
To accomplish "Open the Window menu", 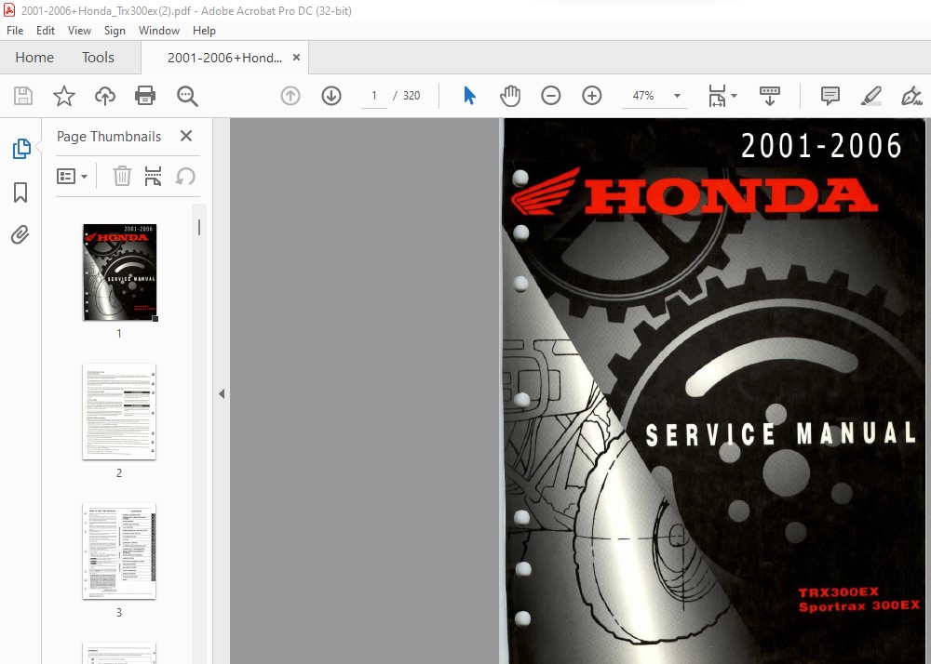I will tap(159, 31).
